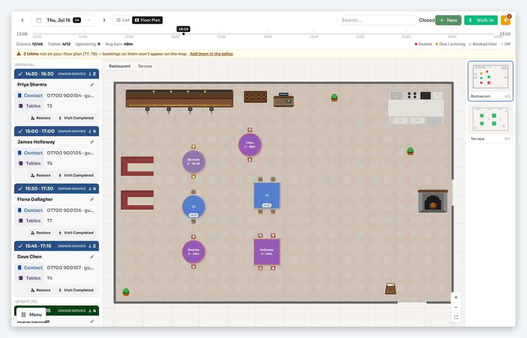
Task: Click the Walk-in button
Action: (x=481, y=20)
